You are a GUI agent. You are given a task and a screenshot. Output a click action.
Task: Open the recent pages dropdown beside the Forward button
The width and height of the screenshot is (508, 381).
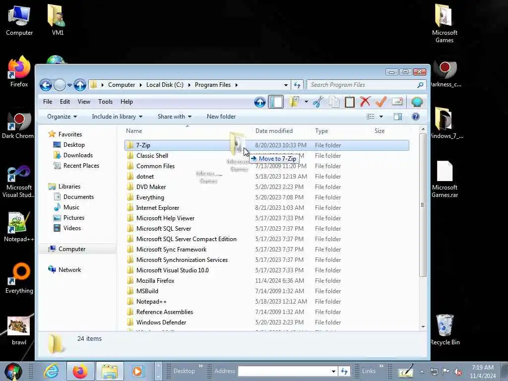point(69,85)
